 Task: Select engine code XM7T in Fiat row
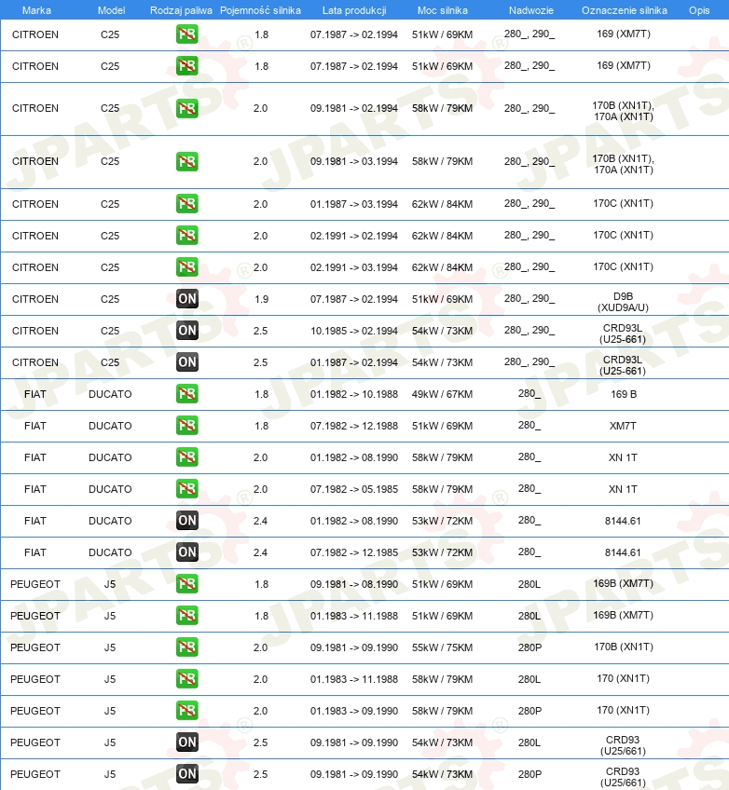(623, 426)
